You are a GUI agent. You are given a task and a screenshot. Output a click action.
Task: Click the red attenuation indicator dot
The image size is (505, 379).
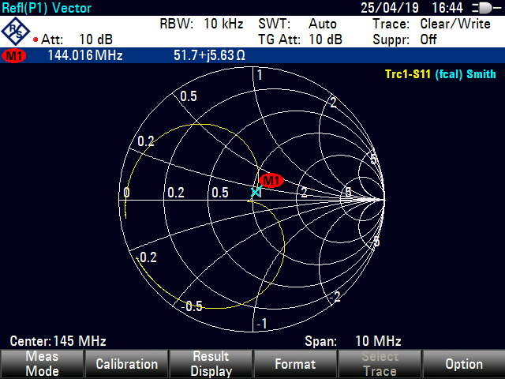pyautogui.click(x=36, y=39)
